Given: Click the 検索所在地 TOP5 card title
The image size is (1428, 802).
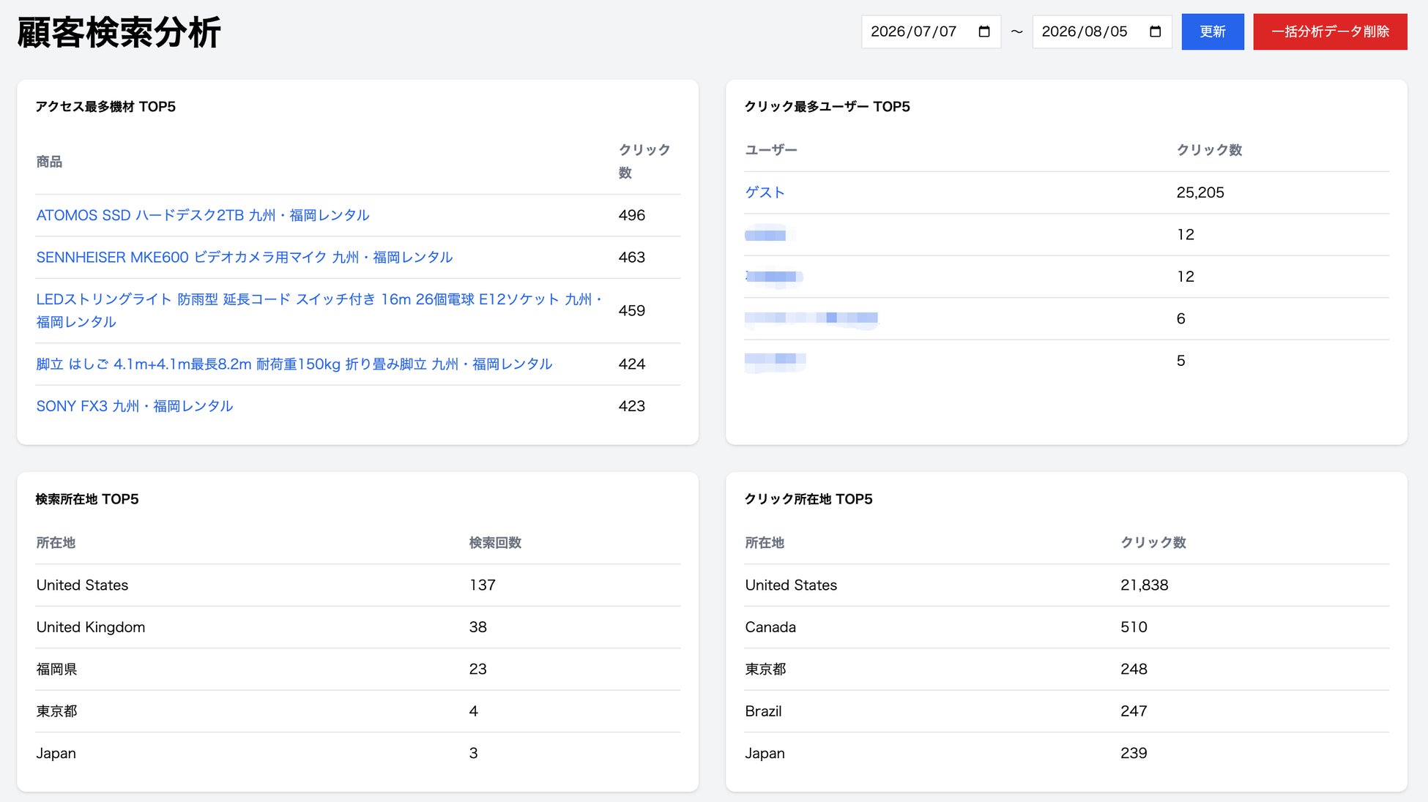Looking at the screenshot, I should point(87,499).
